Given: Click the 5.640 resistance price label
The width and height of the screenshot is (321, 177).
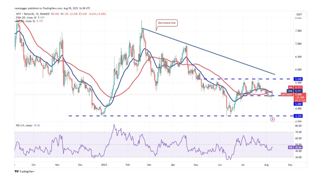Looking at the screenshot, I should coord(298,79).
